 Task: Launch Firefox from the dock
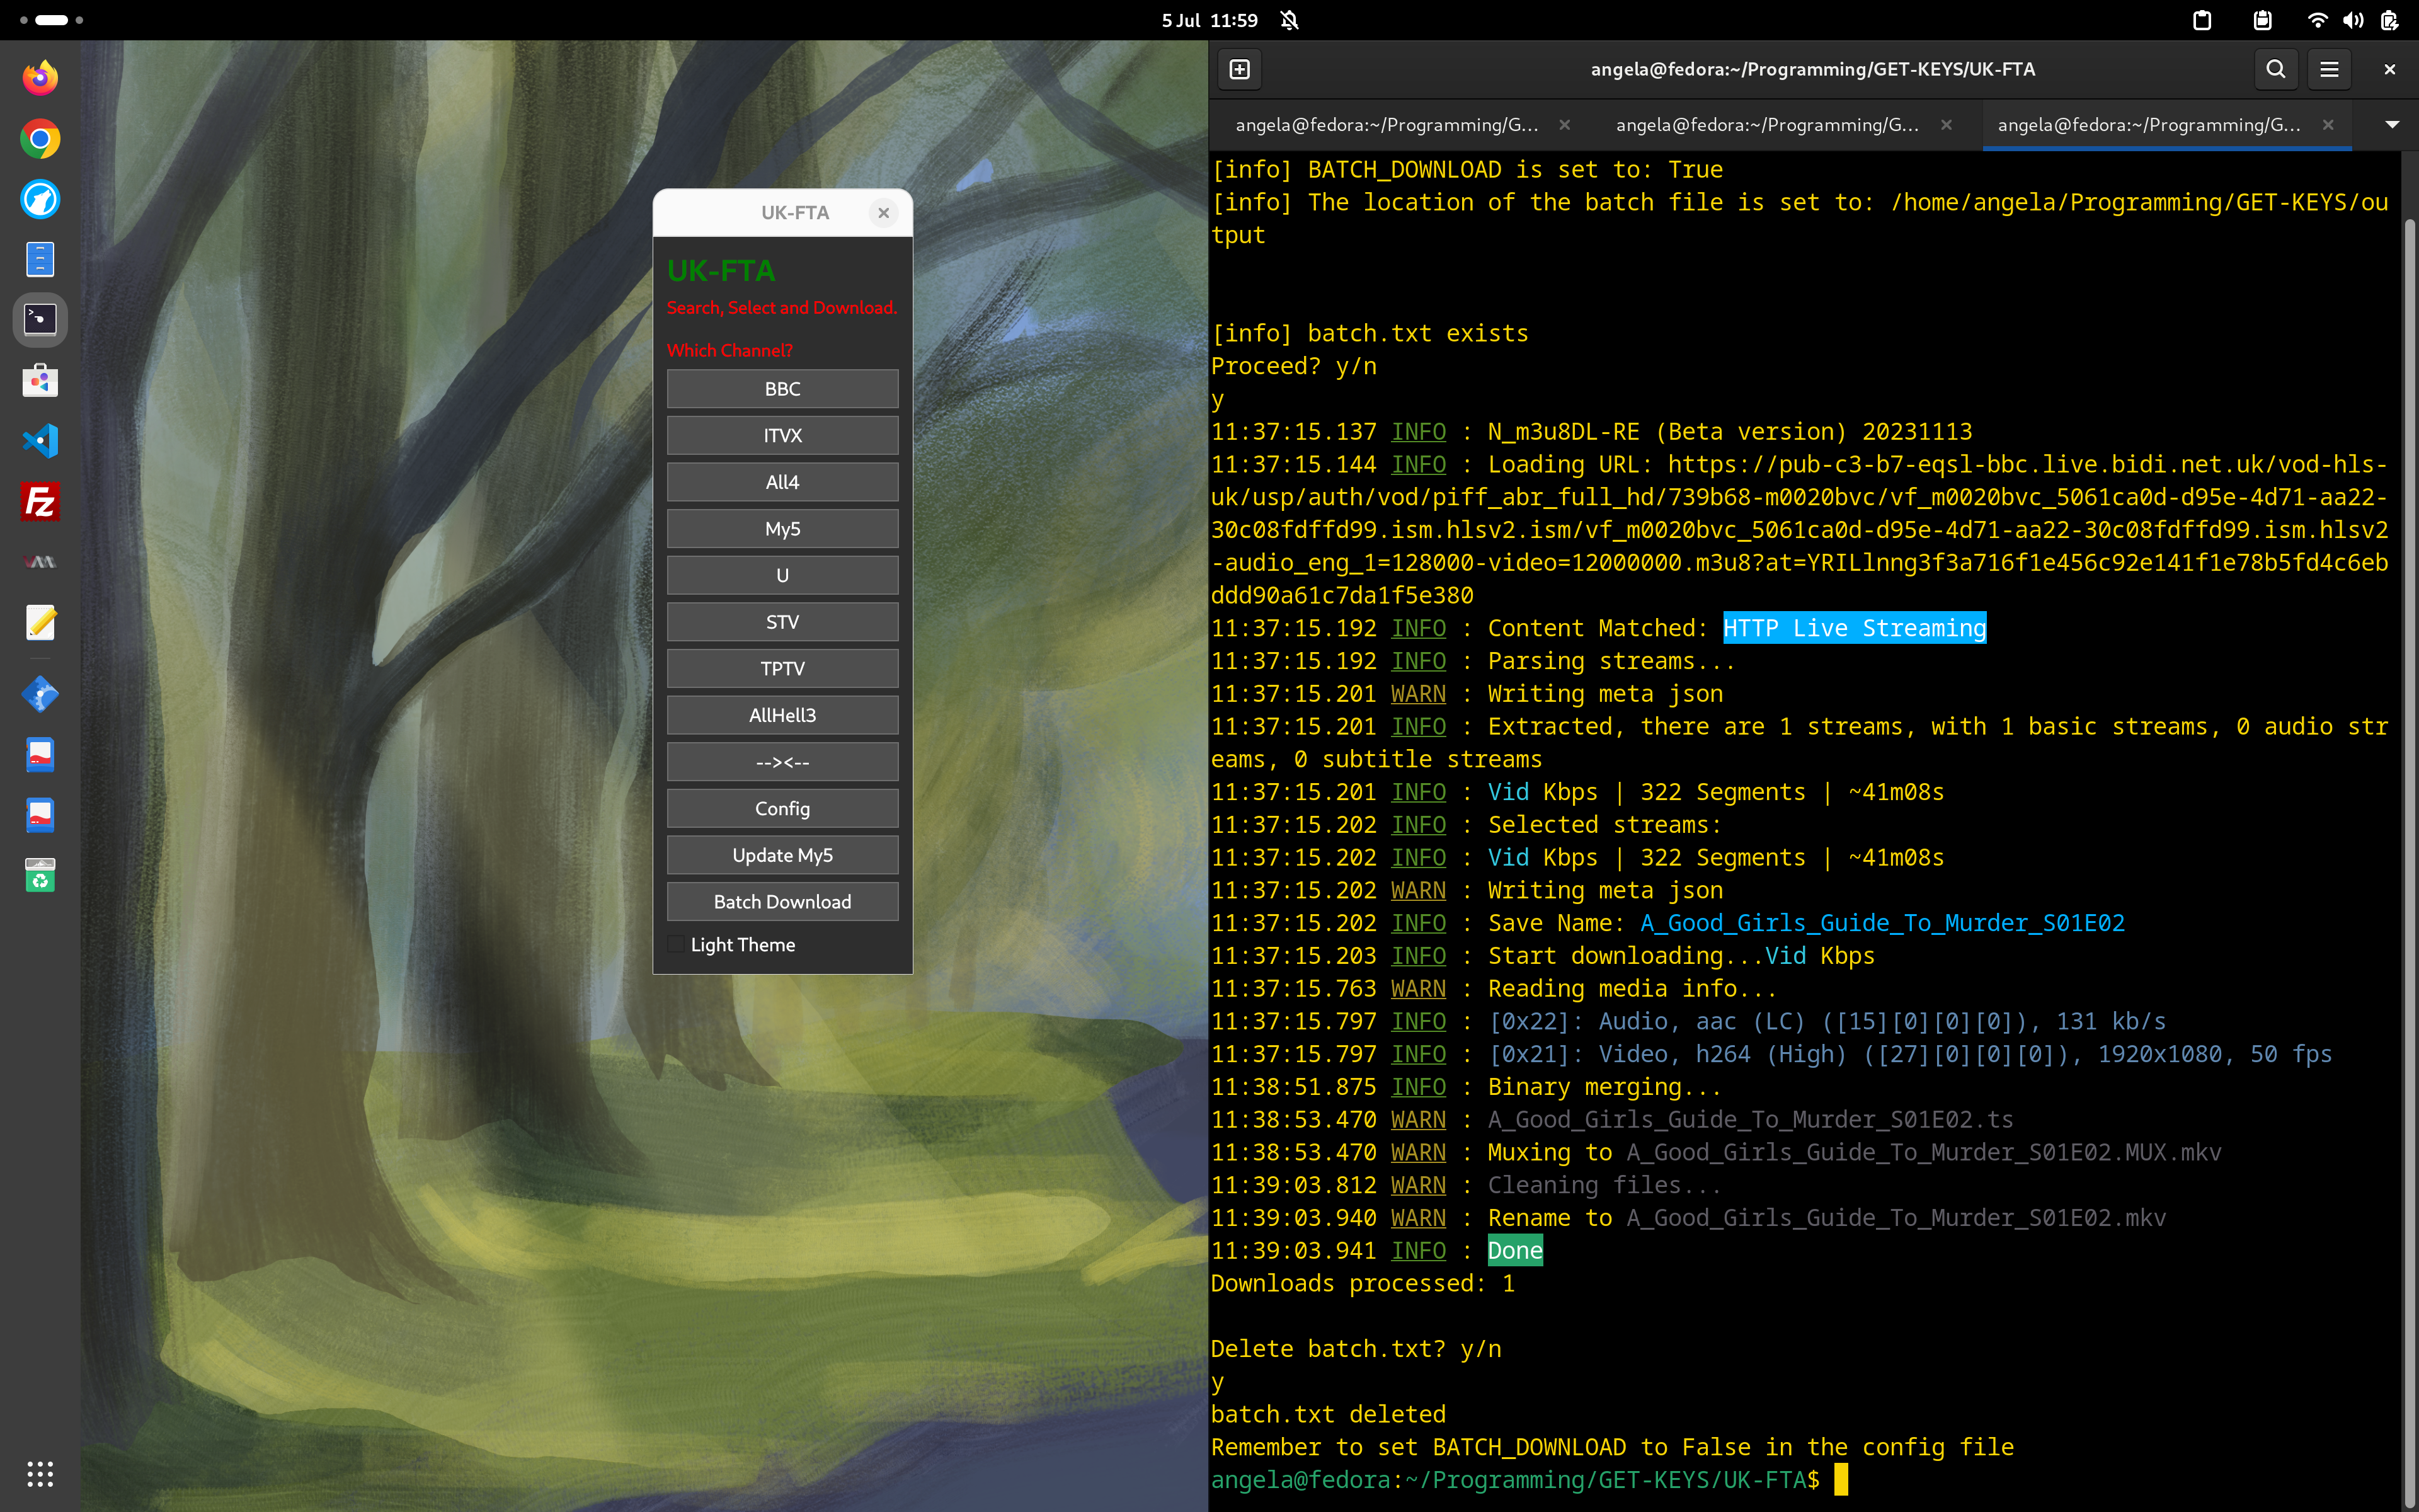tap(40, 78)
